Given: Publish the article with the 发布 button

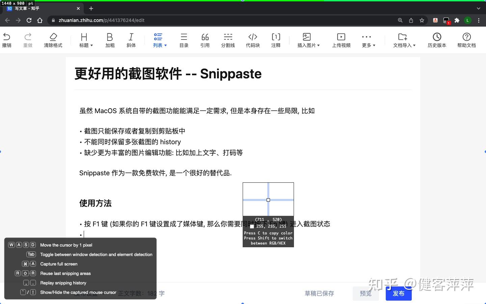Looking at the screenshot, I should pyautogui.click(x=398, y=293).
